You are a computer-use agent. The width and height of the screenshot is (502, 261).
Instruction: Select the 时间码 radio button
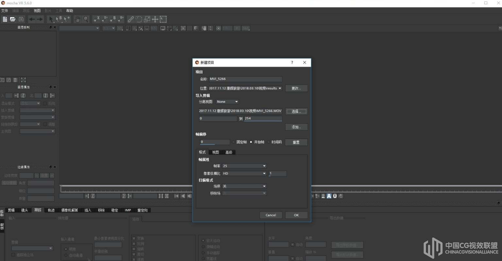click(x=269, y=142)
